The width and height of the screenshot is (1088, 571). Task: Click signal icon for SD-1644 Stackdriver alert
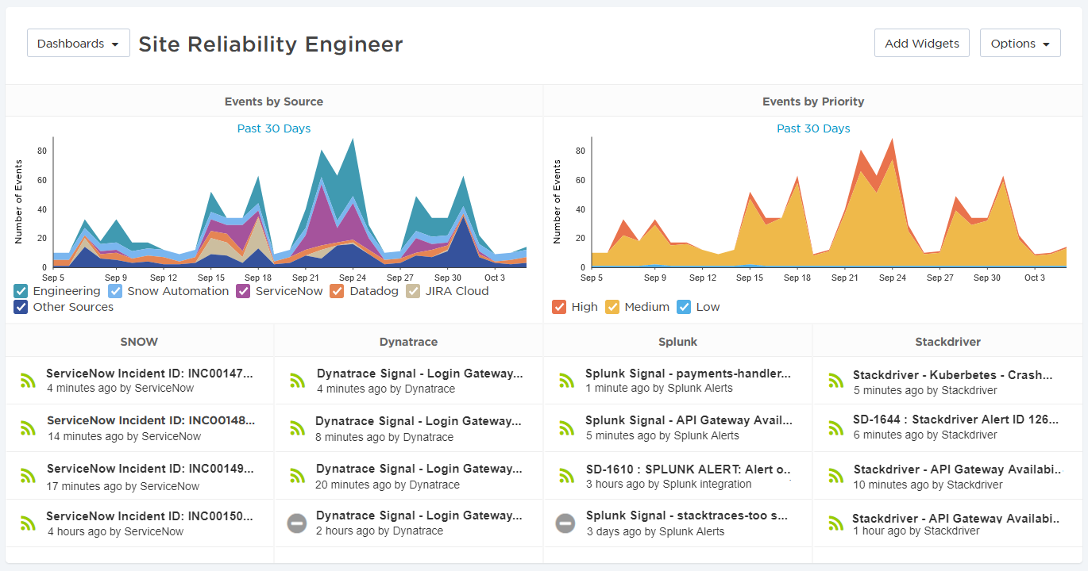coord(835,428)
